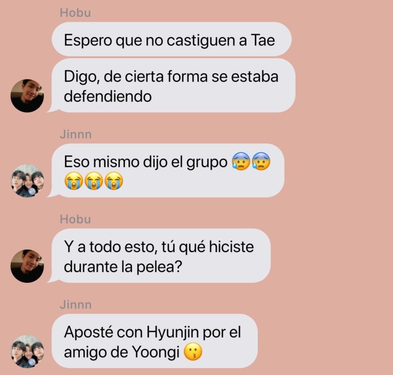Click the first anxious sweat face emoji
Viewport: 393px width, 375px height.
[241, 161]
